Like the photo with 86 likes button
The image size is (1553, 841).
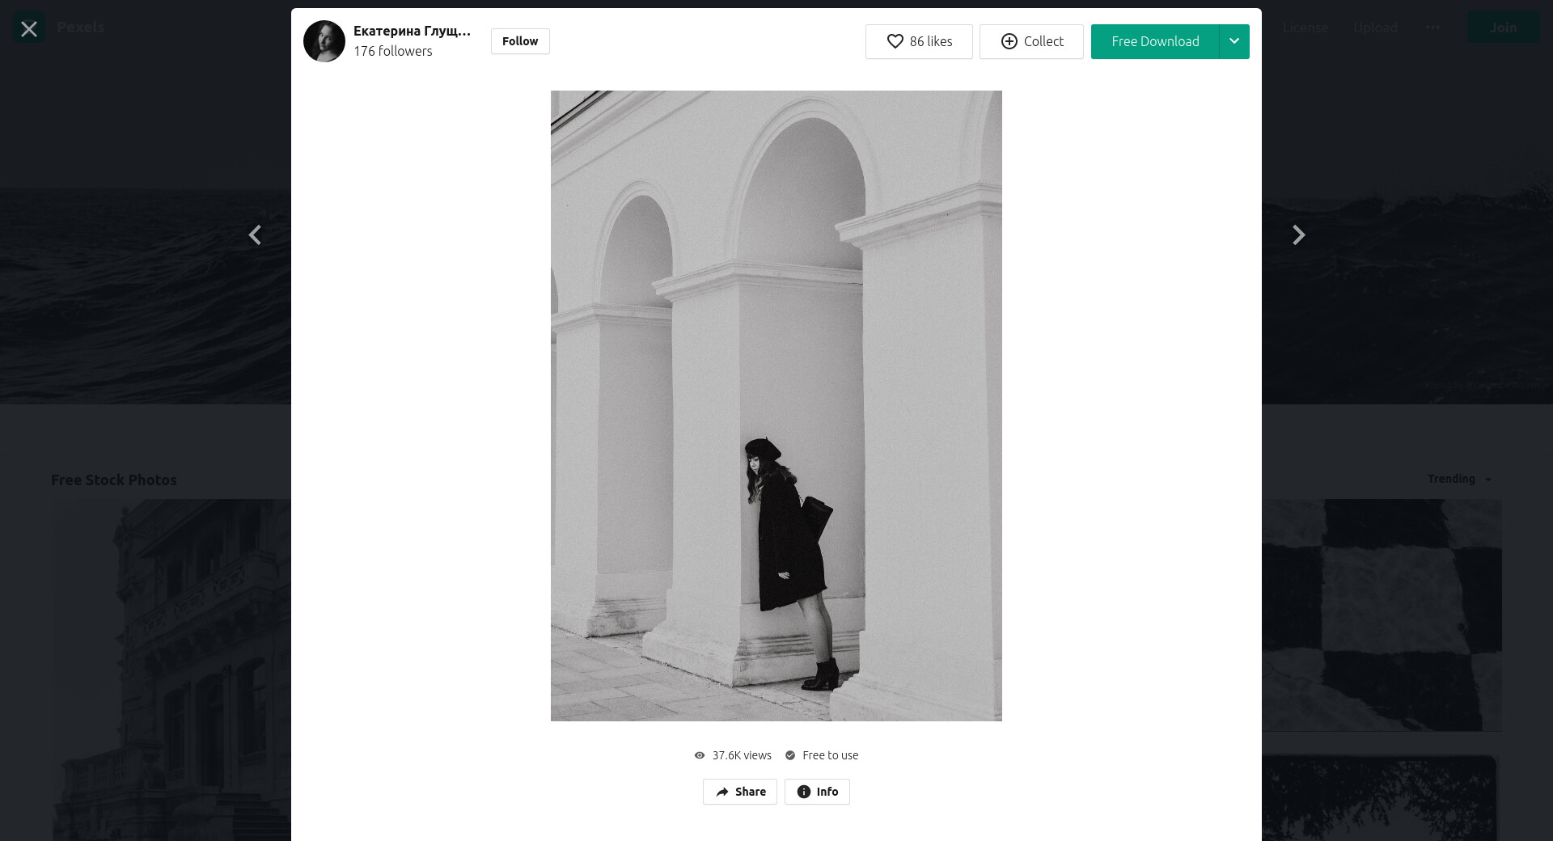pos(919,41)
